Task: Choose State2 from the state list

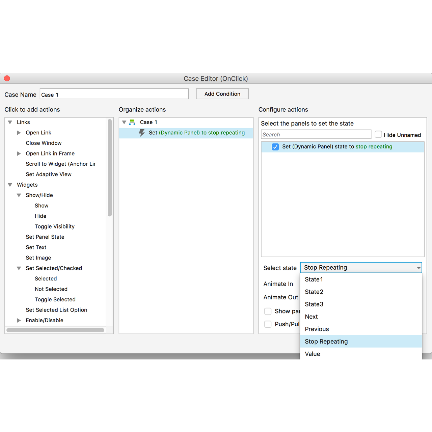Action: click(314, 292)
